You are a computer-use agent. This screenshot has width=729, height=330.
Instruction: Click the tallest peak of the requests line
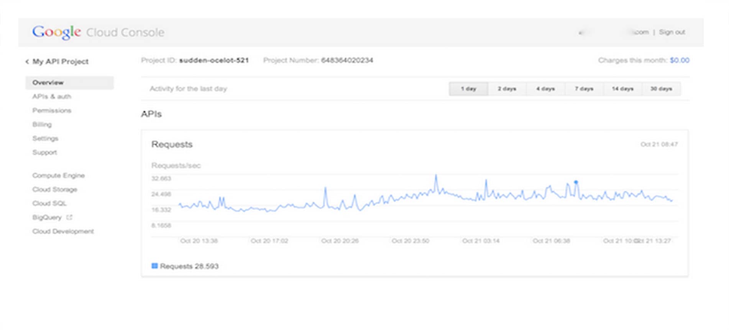[x=436, y=176]
